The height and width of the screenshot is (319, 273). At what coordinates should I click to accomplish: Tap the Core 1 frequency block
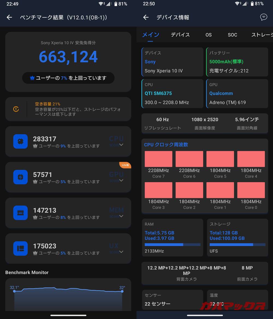(220, 190)
